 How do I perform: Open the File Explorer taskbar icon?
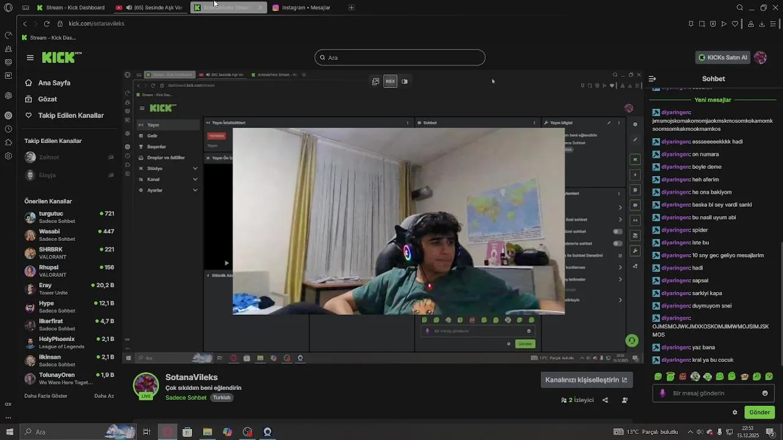(x=207, y=432)
